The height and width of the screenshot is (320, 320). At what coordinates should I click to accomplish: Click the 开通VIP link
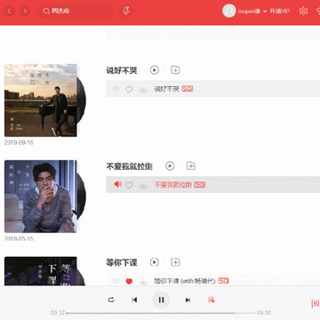click(280, 12)
